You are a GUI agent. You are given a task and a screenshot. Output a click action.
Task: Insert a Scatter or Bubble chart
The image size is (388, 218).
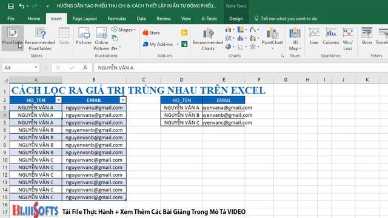pyautogui.click(x=242, y=47)
